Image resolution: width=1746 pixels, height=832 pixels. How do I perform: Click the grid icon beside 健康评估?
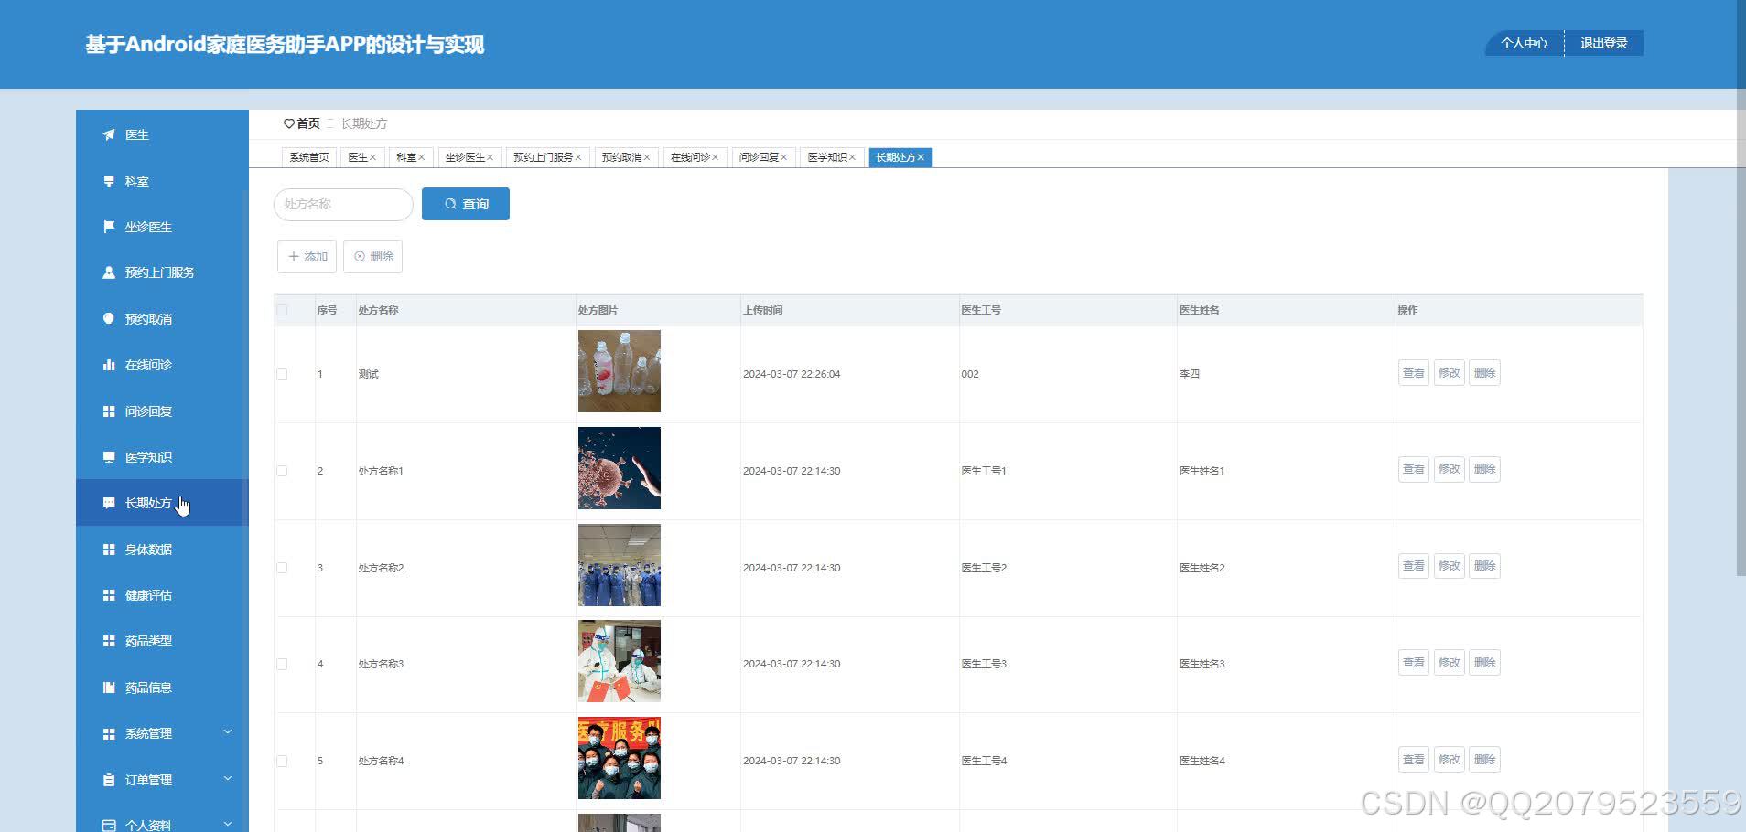(x=109, y=595)
